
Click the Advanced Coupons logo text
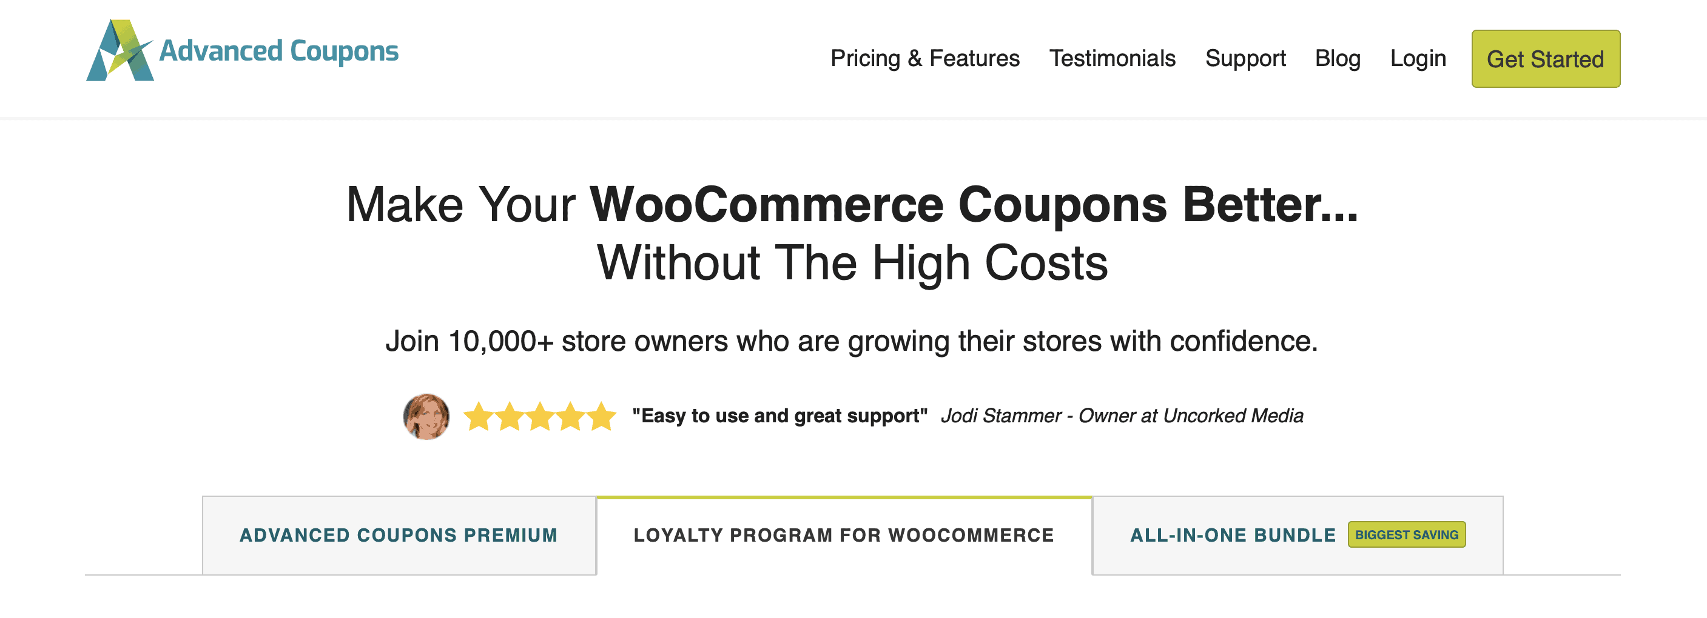[x=278, y=51]
